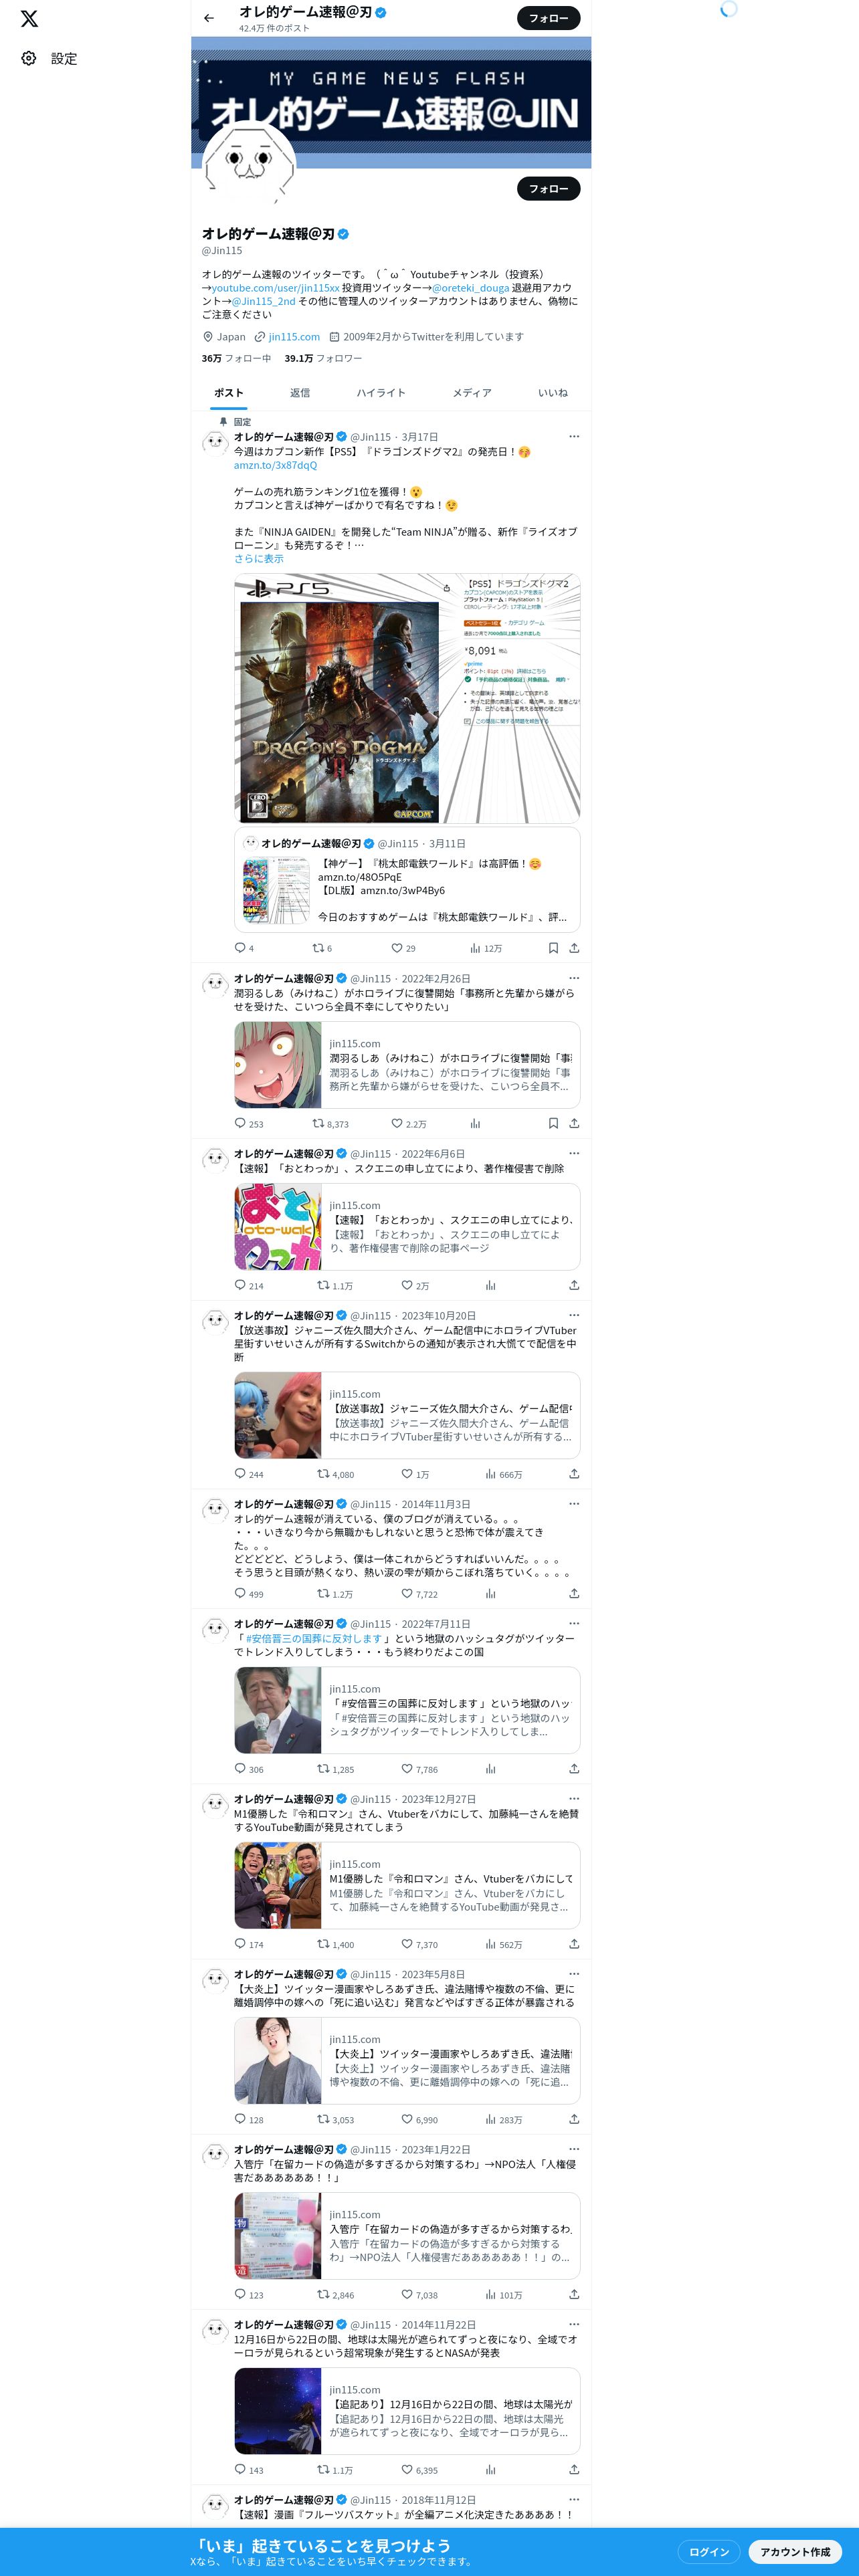Like the pinned post with 29 likes
This screenshot has width=859, height=2576.
pyautogui.click(x=397, y=948)
